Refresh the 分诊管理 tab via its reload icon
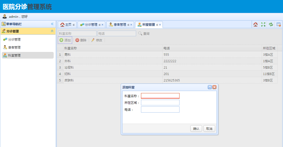 click(x=99, y=25)
